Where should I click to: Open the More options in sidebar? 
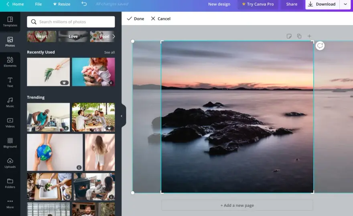pos(10,204)
